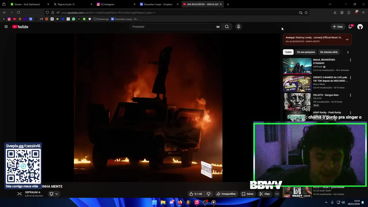Open browser downloads panel
This screenshot has width=368, height=207.
(x=335, y=13)
